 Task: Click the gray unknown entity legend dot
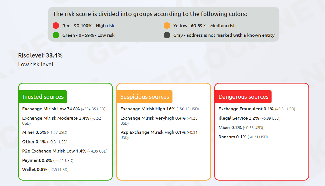point(167,35)
